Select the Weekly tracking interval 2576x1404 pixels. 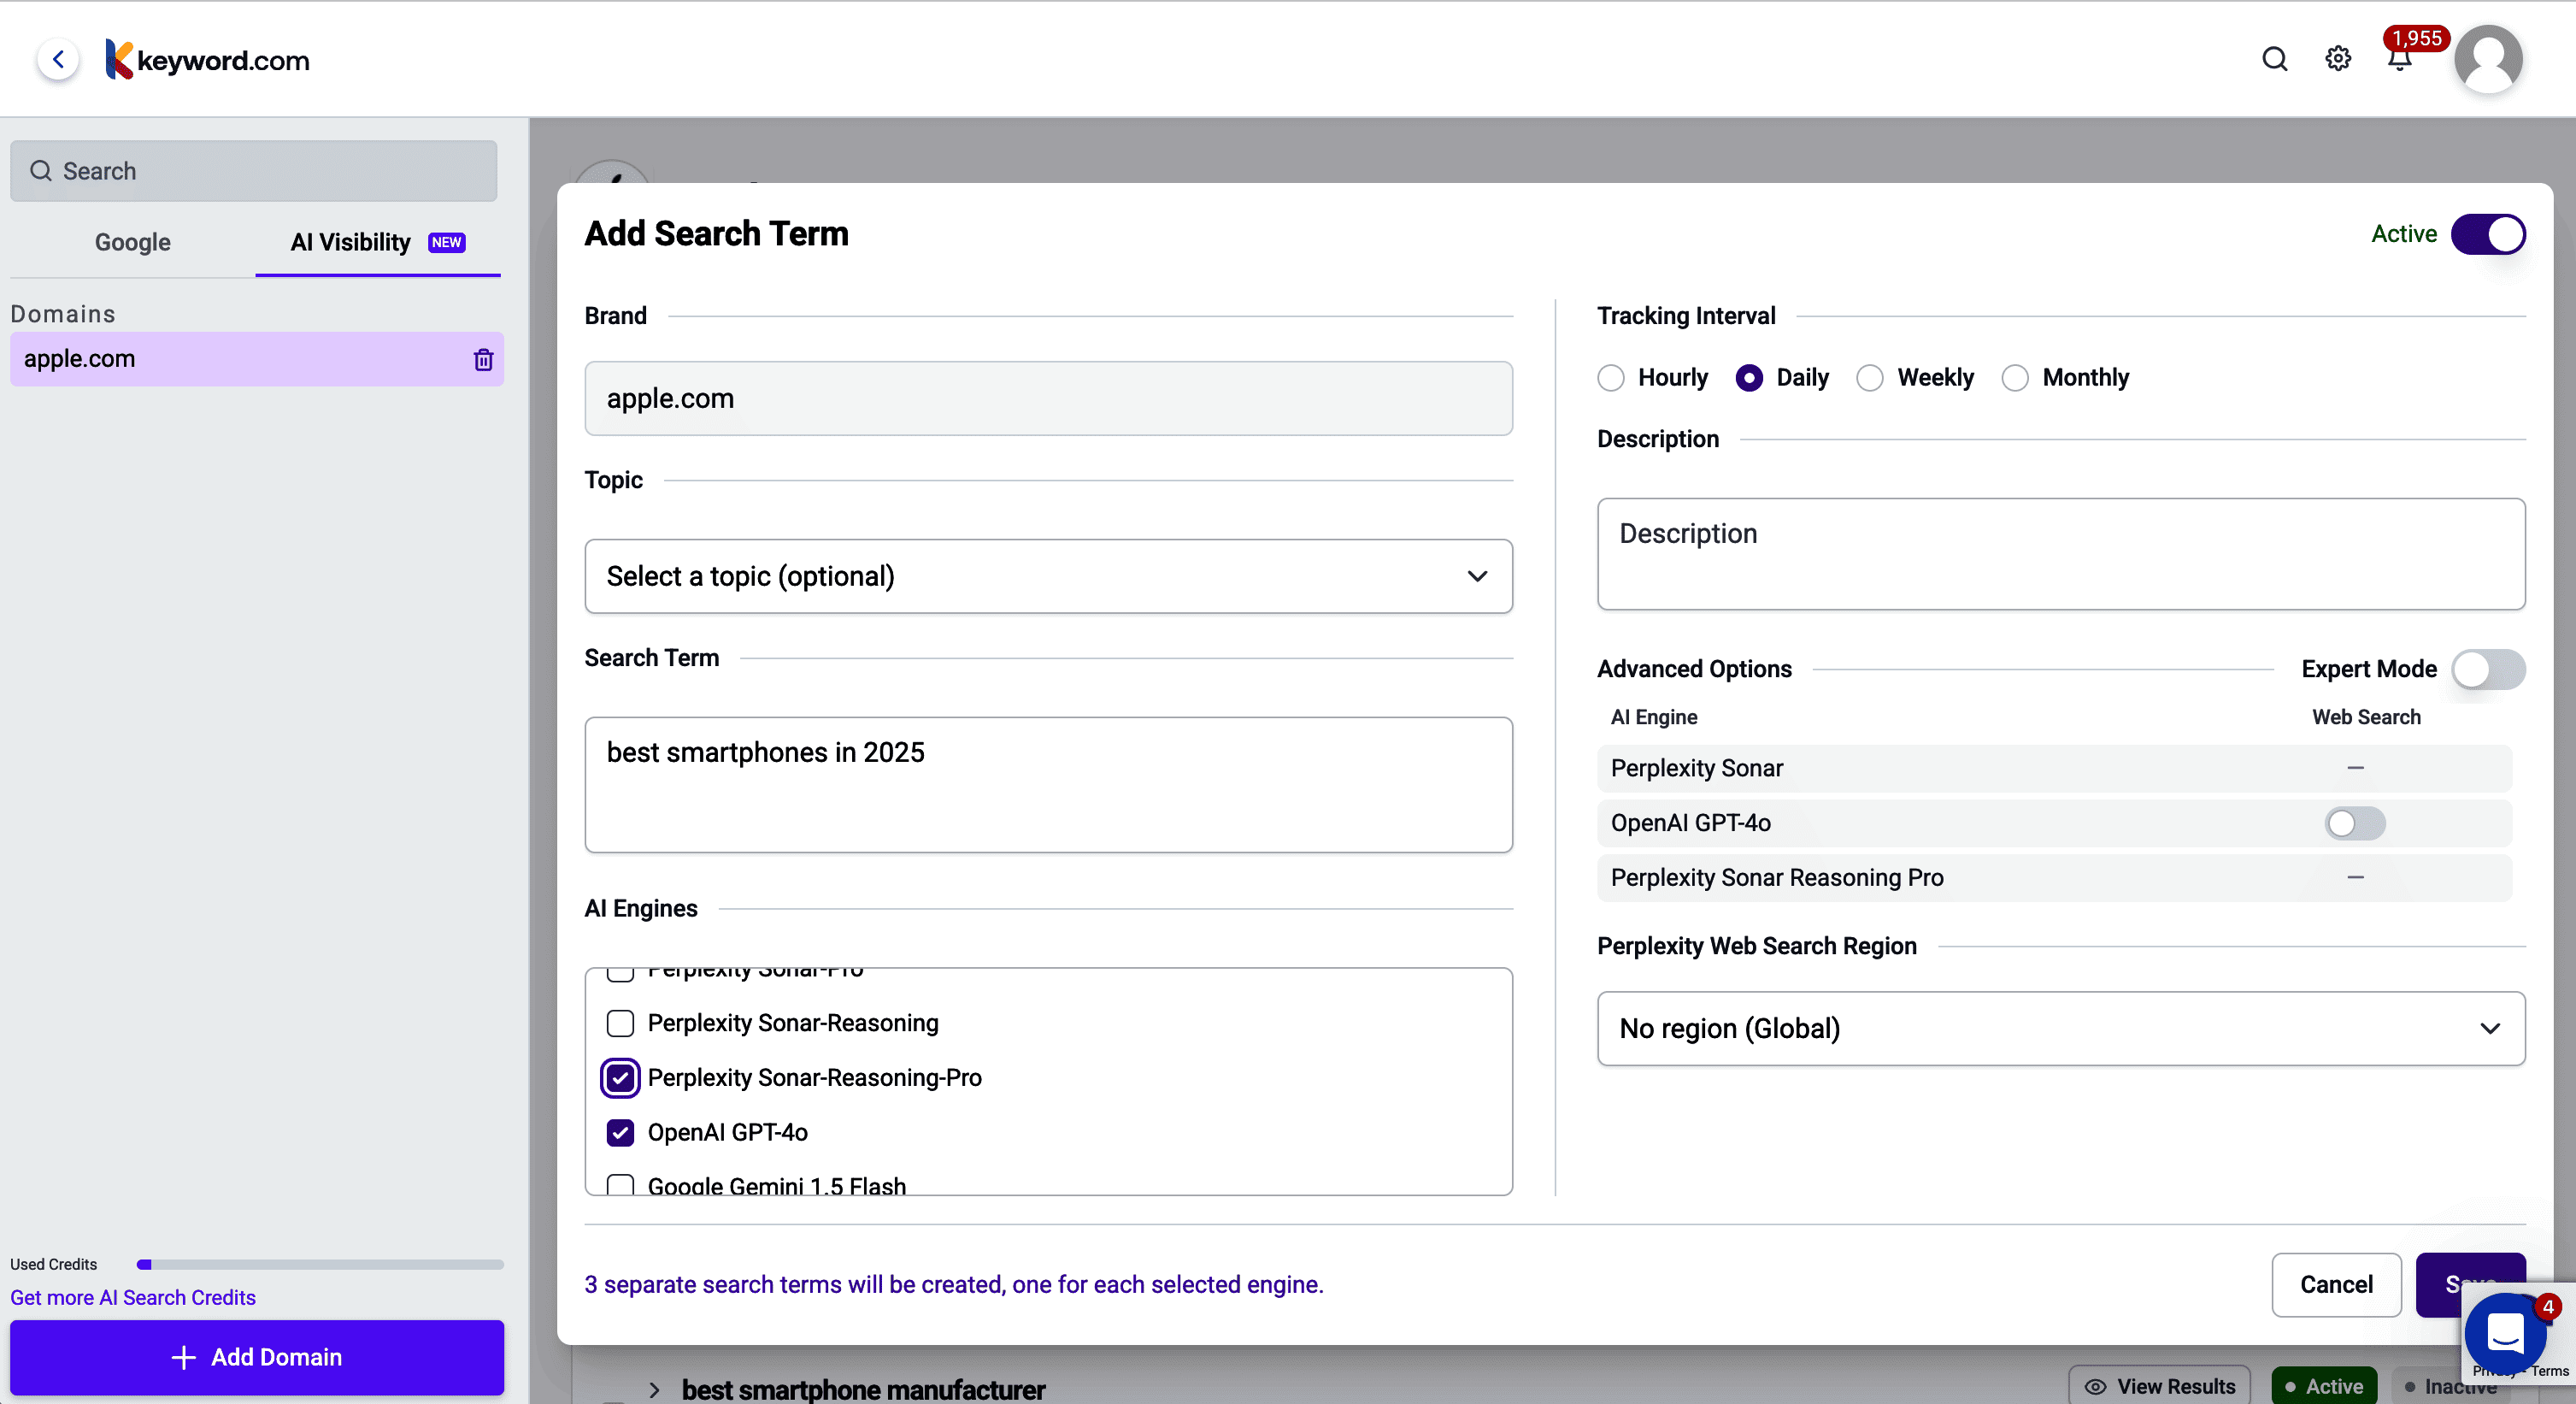pyautogui.click(x=1870, y=377)
